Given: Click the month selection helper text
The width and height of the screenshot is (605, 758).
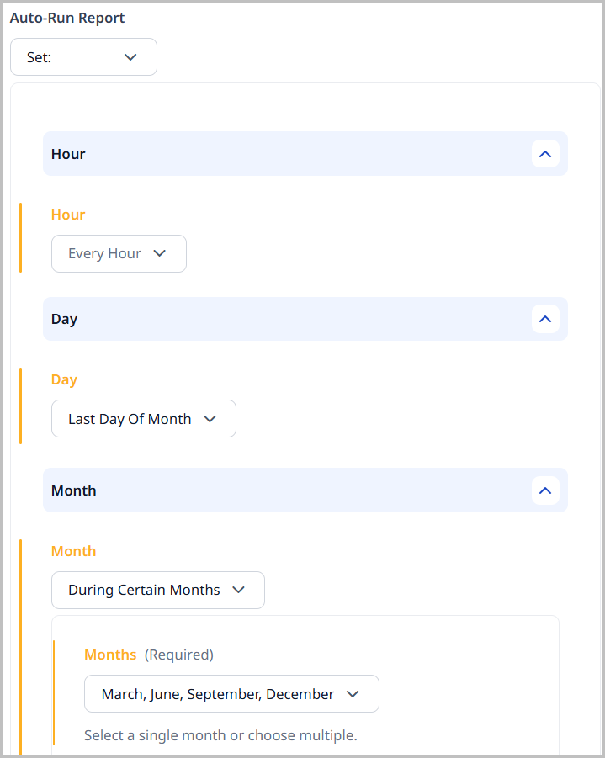Looking at the screenshot, I should (x=219, y=735).
